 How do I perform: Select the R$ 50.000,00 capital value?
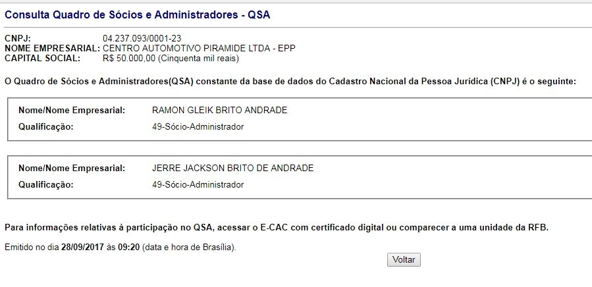(x=128, y=59)
